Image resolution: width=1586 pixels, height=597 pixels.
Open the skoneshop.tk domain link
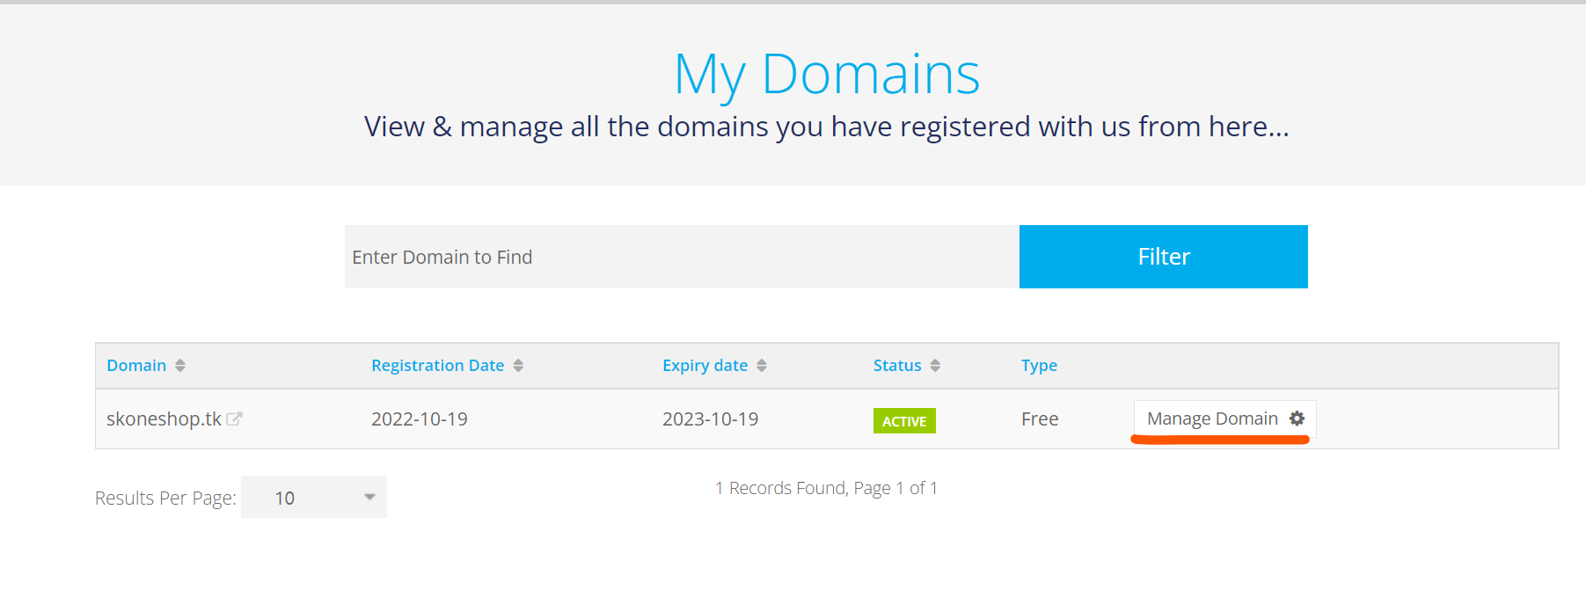(164, 419)
